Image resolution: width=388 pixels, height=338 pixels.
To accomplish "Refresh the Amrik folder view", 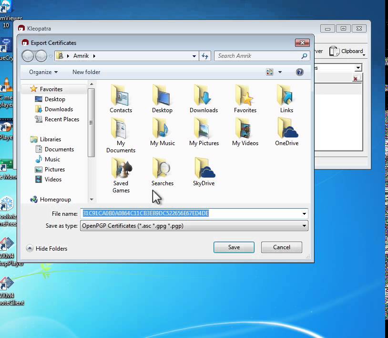I will coord(205,56).
